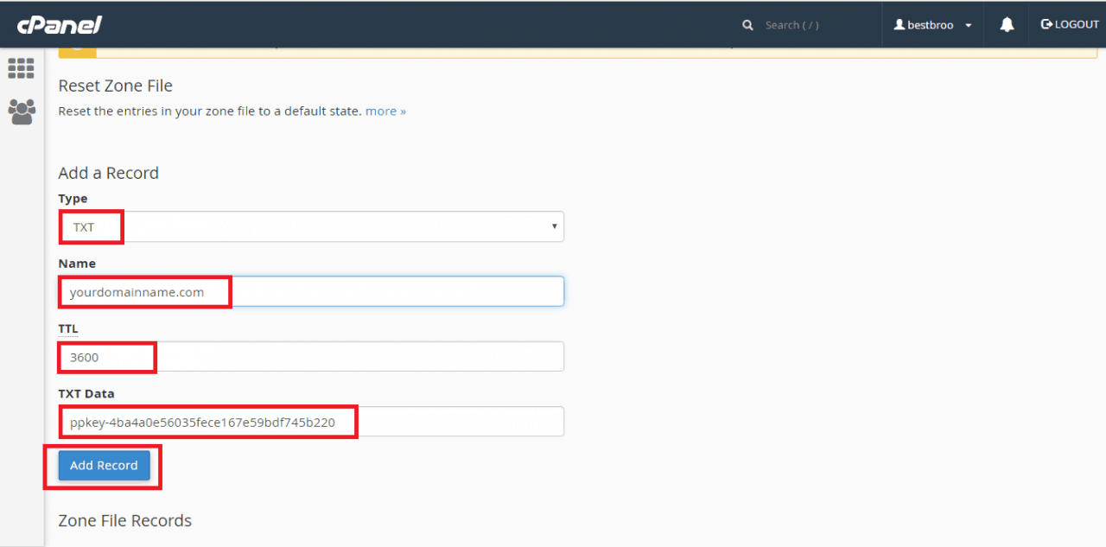
Task: Click the 'TTL' label
Action: 68,328
